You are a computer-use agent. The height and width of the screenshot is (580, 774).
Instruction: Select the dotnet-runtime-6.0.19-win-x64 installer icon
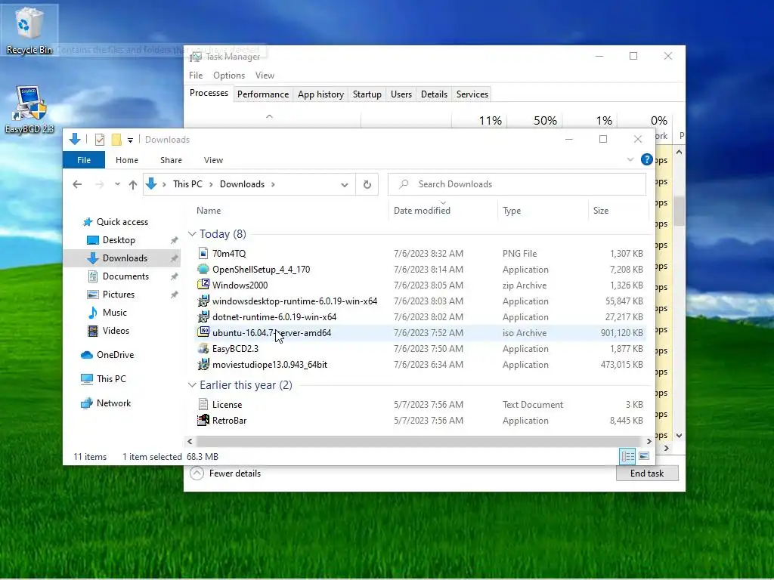[203, 317]
